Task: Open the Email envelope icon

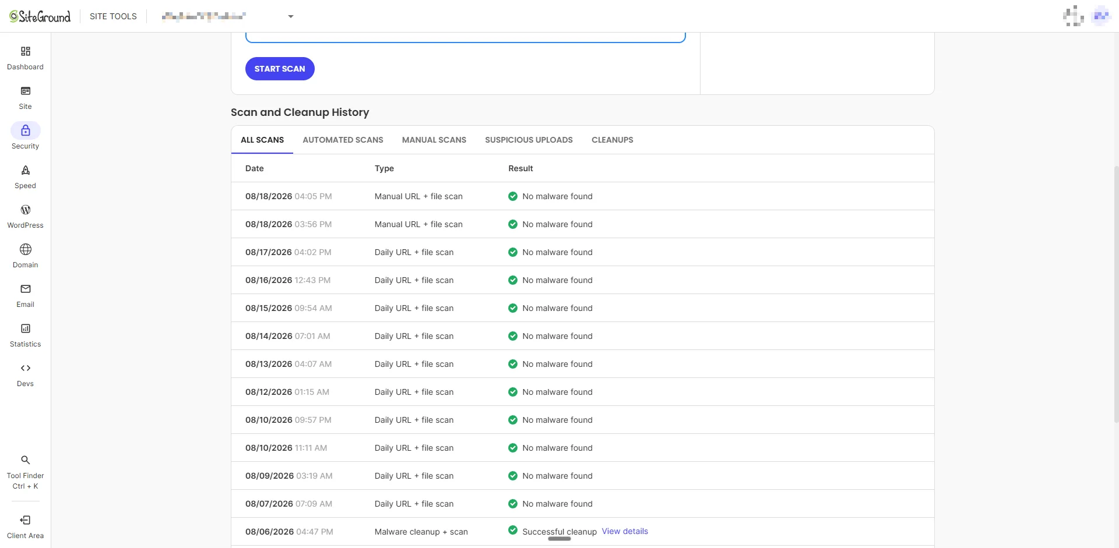Action: [x=26, y=289]
